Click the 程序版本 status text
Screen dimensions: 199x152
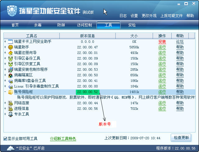coord(176,148)
